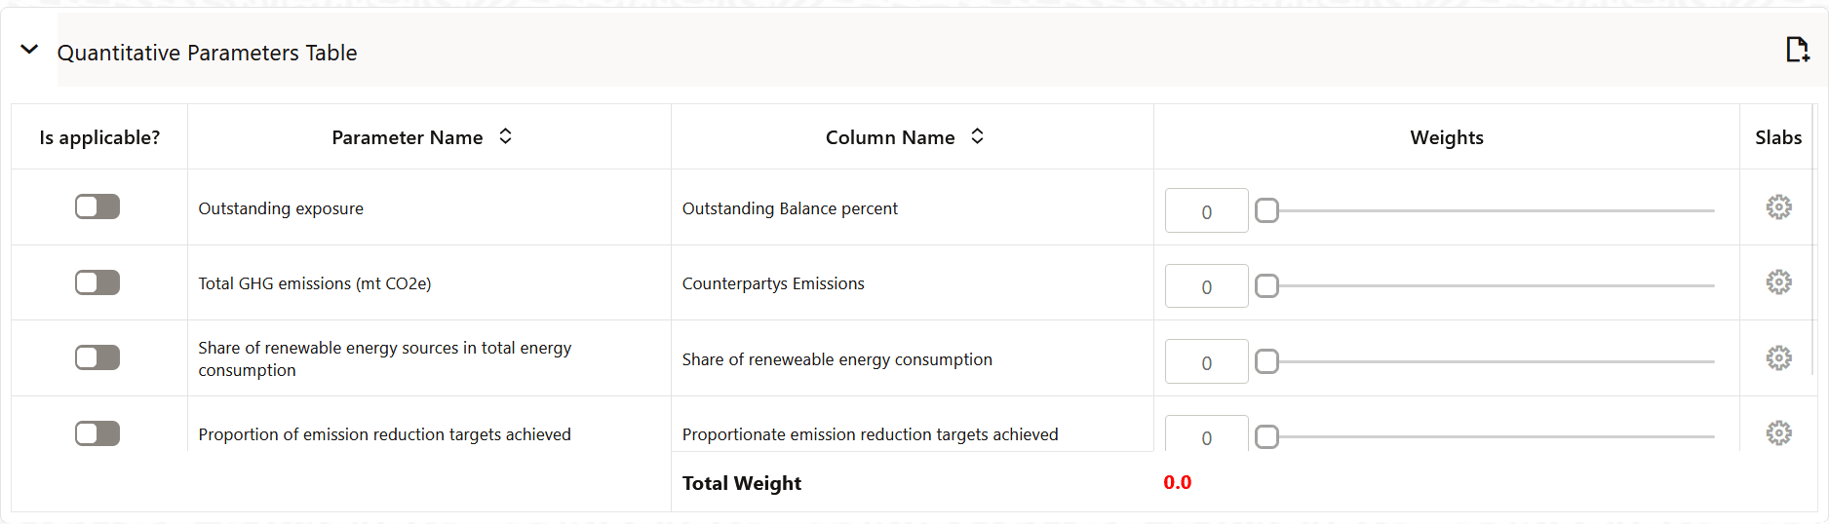Screen dimensions: 1829x524
Task: Open slabs settings gear for Total GHG emissions
Action: pos(1778,282)
